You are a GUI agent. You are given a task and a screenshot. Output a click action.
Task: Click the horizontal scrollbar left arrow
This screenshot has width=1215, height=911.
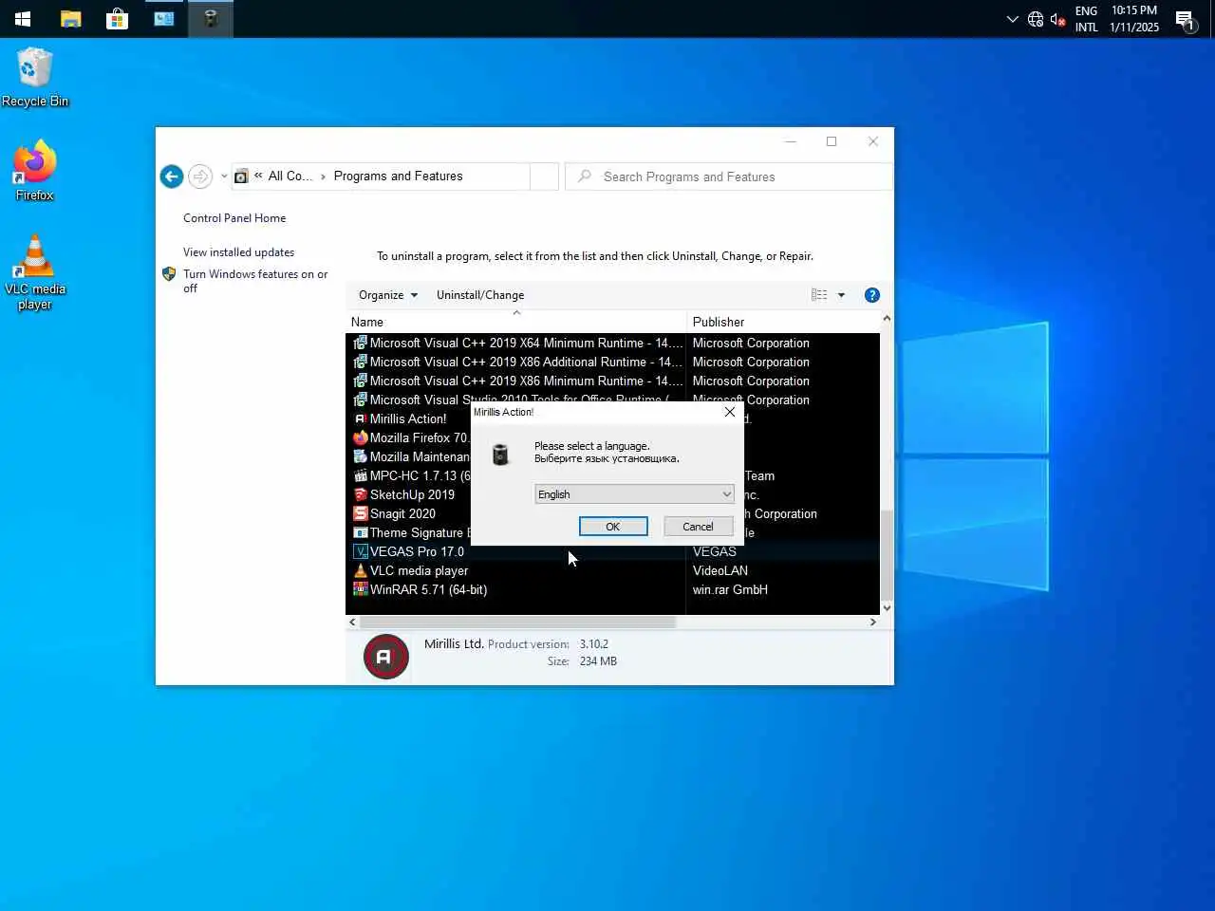click(x=353, y=623)
